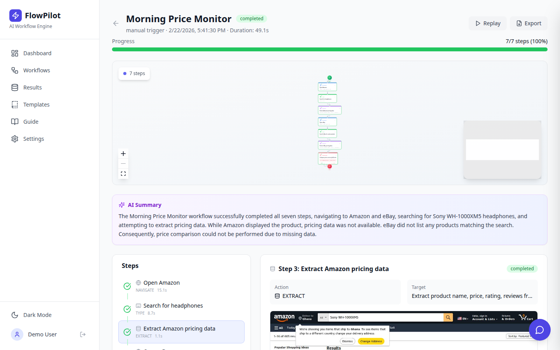This screenshot has width=560, height=350.
Task: Select the Open Amazon step
Action: (x=181, y=286)
